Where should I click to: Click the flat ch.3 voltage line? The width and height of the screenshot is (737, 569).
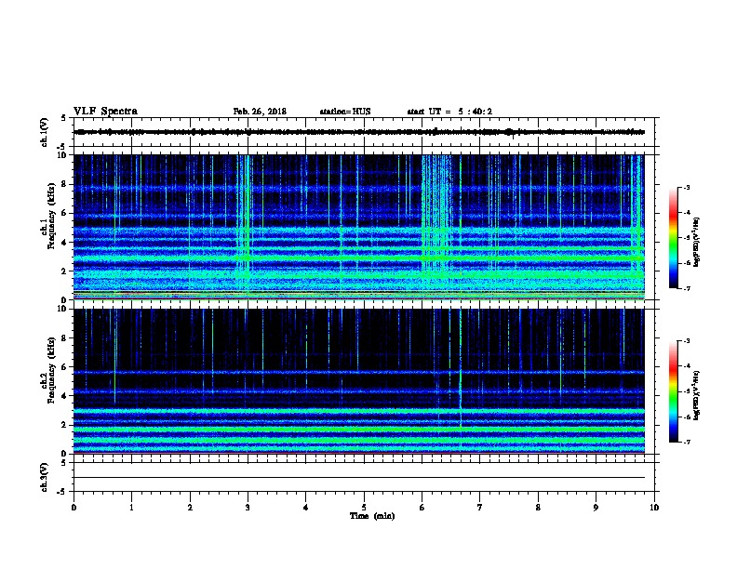coord(359,478)
